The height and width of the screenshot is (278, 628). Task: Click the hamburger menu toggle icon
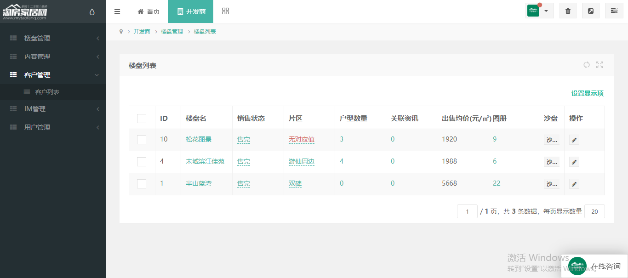pyautogui.click(x=117, y=11)
